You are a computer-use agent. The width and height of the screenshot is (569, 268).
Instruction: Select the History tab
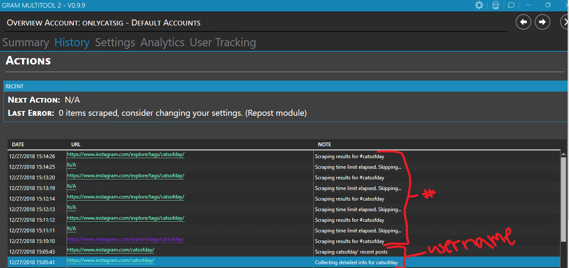pyautogui.click(x=72, y=42)
